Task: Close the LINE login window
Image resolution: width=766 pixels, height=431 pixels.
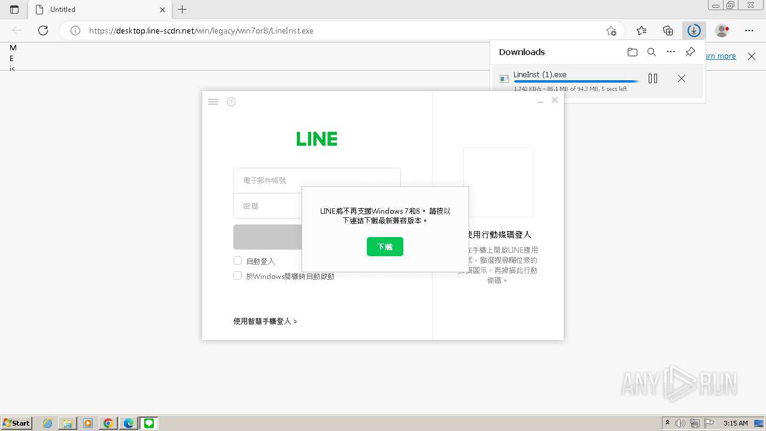Action: pos(555,100)
